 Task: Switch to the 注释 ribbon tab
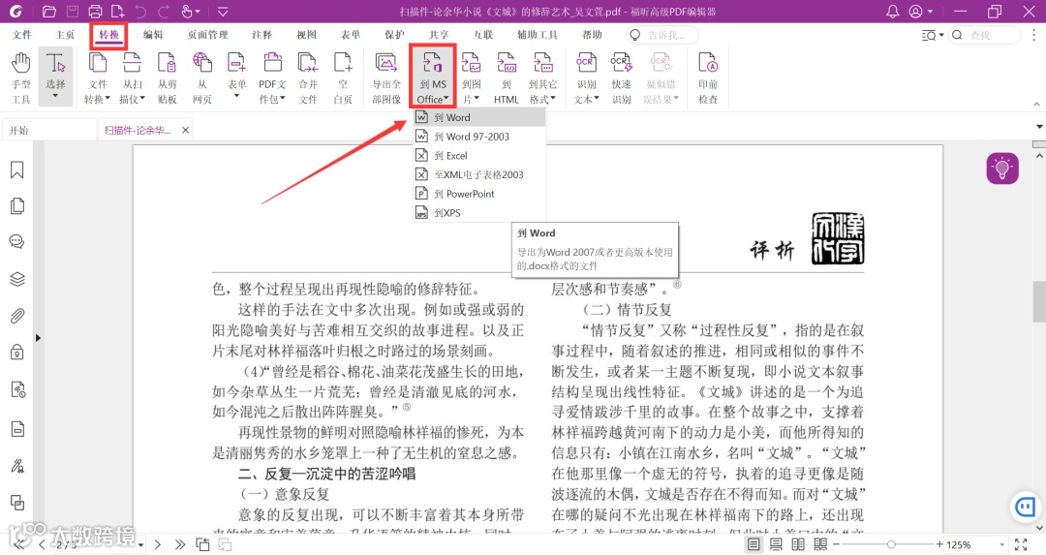tap(262, 35)
